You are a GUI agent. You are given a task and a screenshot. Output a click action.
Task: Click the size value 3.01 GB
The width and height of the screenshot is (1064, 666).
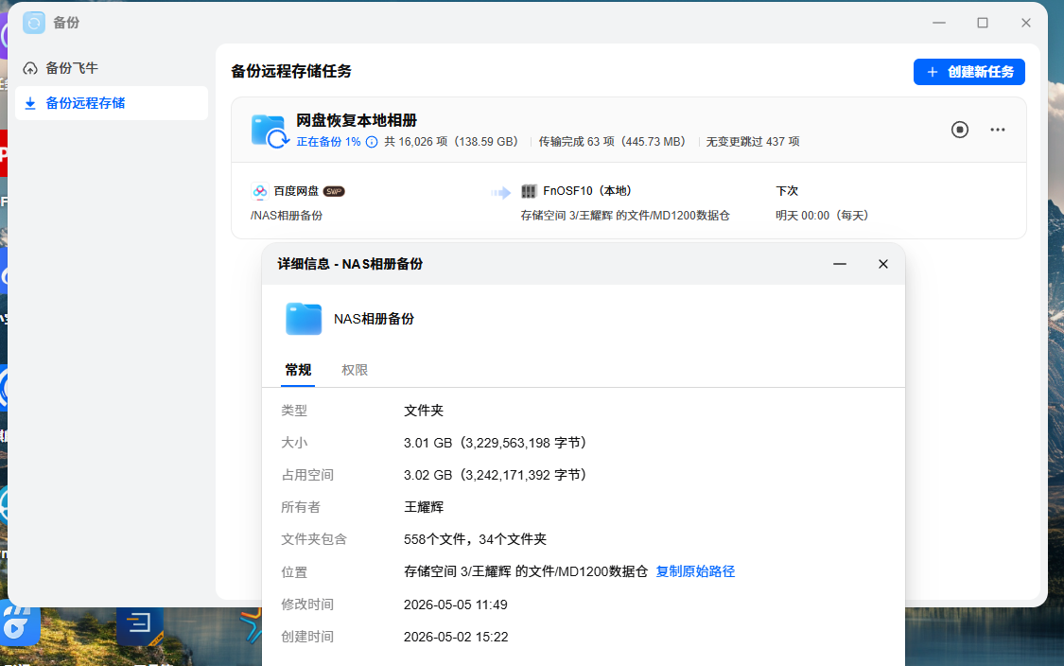(495, 444)
